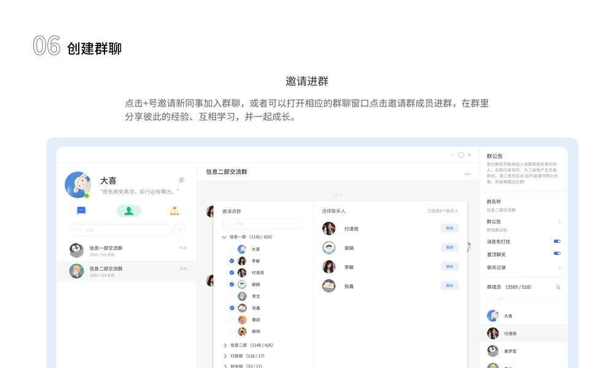614x368 pixels.
Task: Click 大喜's large profile avatar at top left
Action: 78,185
